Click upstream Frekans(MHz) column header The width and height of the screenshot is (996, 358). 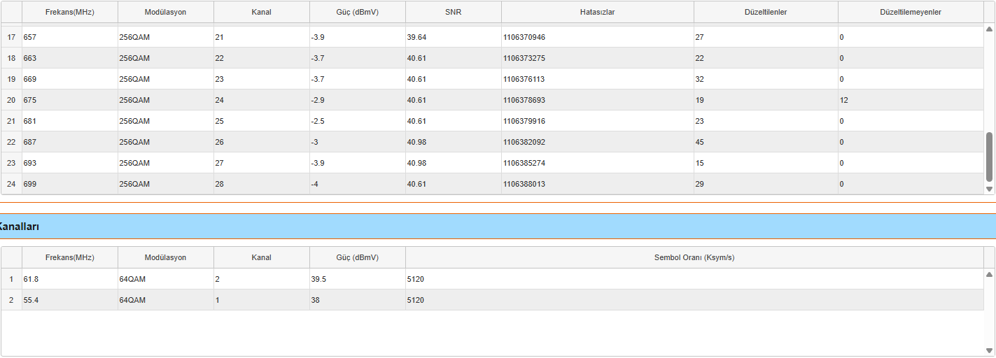[70, 257]
